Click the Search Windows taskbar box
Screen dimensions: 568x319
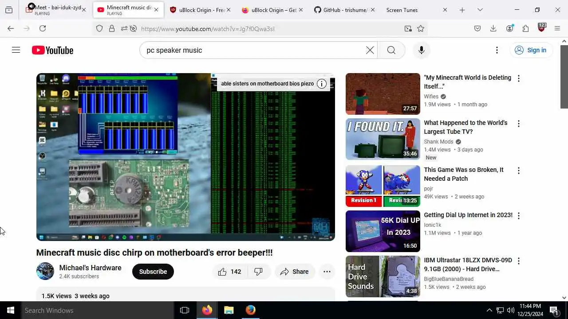coord(98,310)
